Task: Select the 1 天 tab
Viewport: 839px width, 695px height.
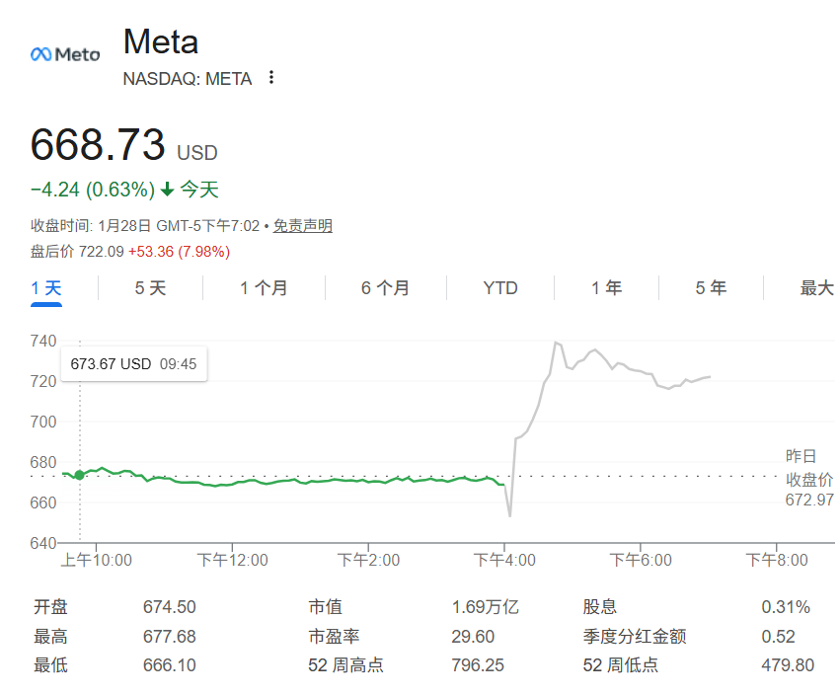Action: click(x=46, y=288)
